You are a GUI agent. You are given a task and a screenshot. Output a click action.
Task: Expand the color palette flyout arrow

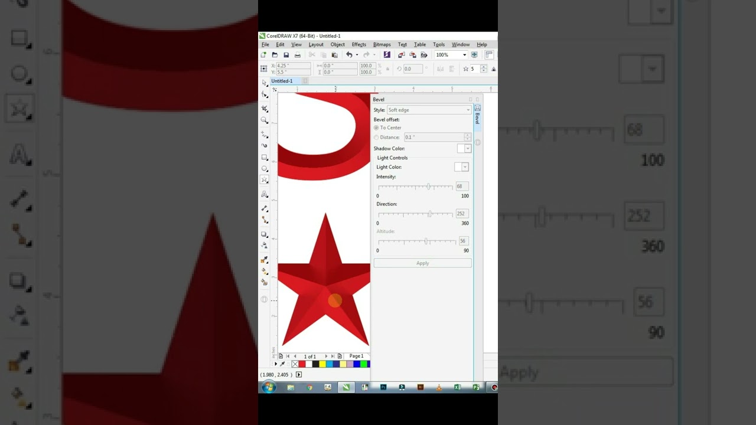tap(276, 364)
